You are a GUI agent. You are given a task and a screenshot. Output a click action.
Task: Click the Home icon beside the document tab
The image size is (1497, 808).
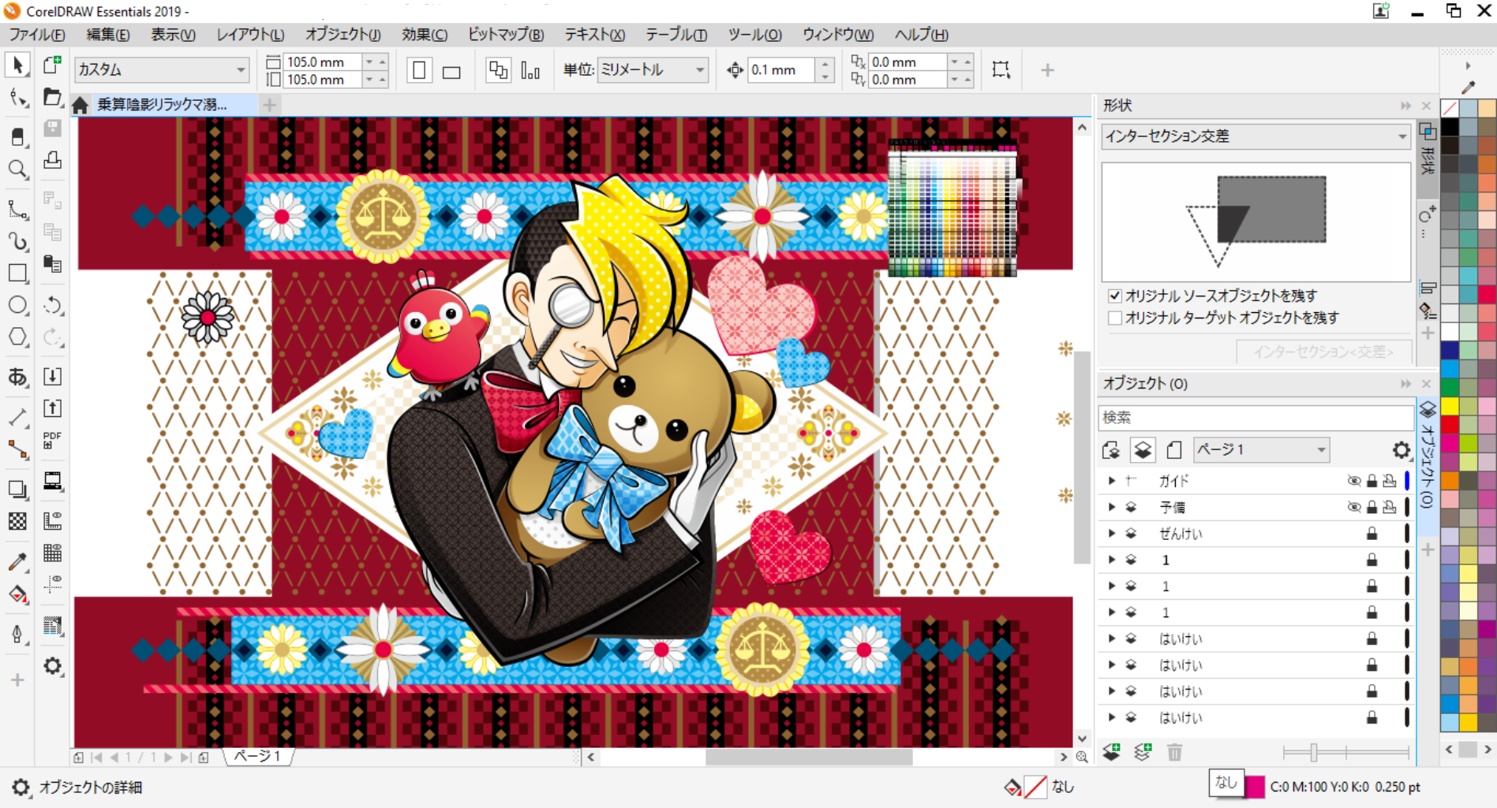tap(80, 105)
